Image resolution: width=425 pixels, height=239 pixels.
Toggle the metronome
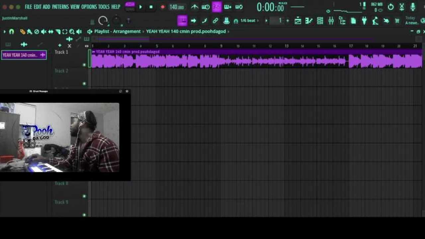click(195, 7)
